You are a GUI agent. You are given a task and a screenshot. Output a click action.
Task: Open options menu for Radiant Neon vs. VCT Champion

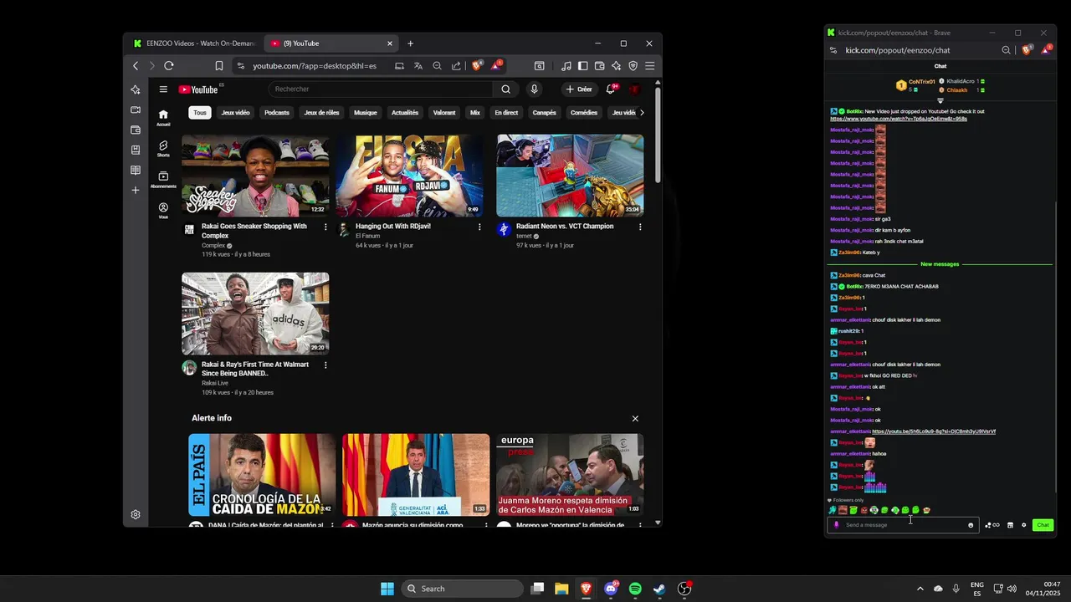pyautogui.click(x=640, y=227)
